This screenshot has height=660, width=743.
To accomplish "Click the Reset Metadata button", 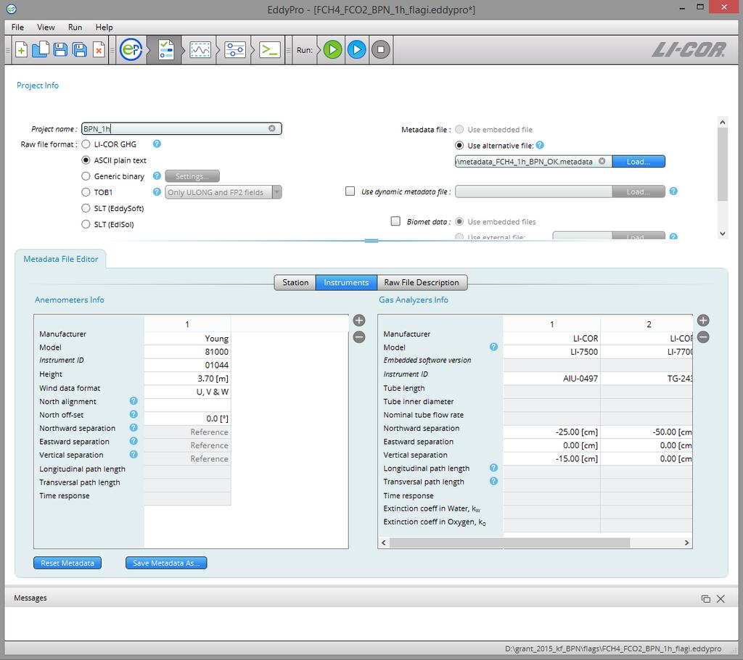I will click(x=67, y=563).
